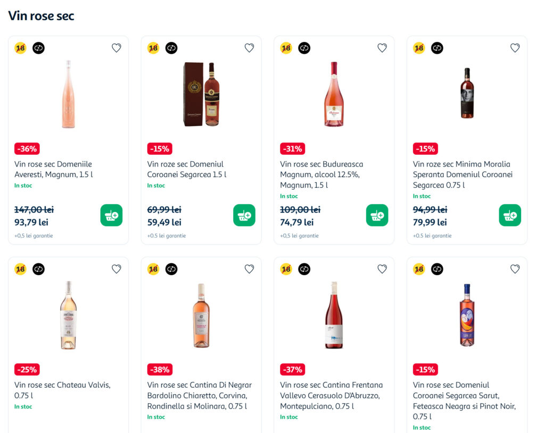Click the -36% discount badge
Screen dimensions: 545x433
point(27,149)
